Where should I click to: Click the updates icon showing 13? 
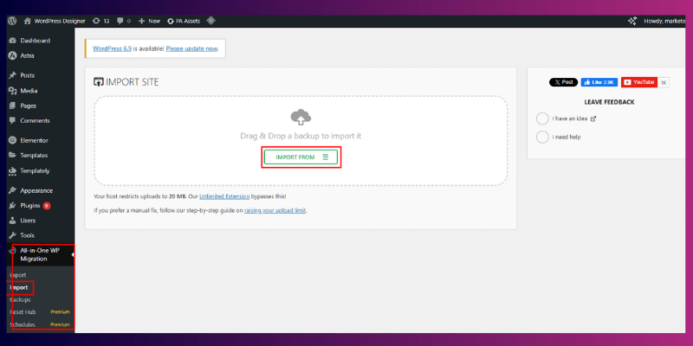coord(96,21)
